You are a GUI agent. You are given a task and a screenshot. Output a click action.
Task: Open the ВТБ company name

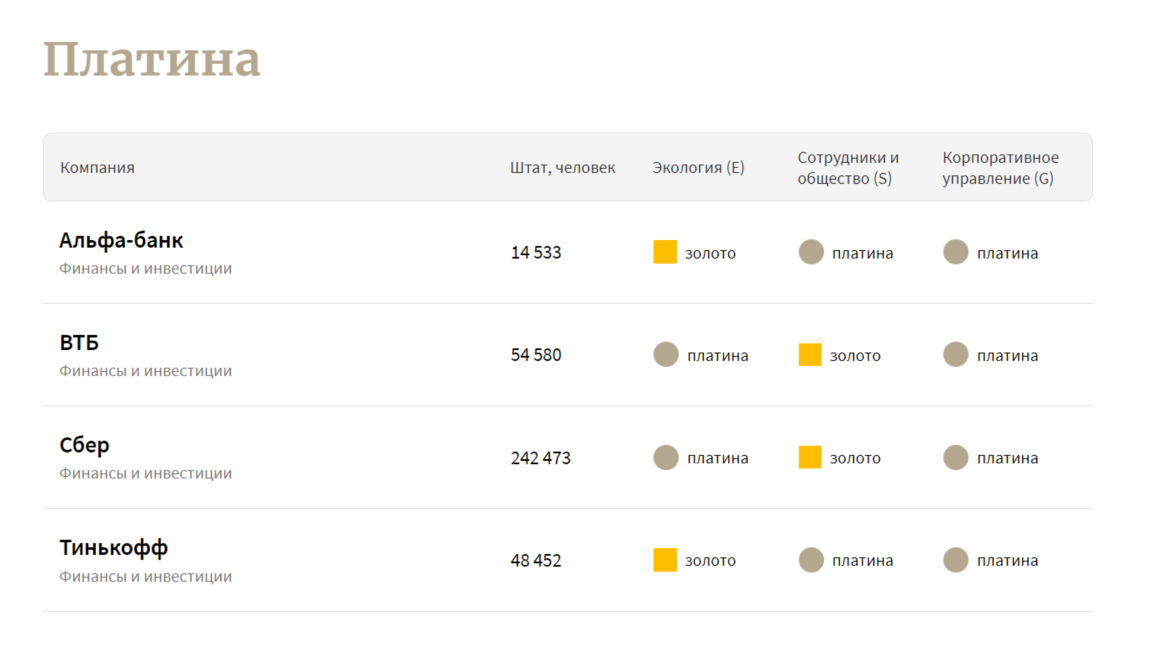pyautogui.click(x=79, y=343)
